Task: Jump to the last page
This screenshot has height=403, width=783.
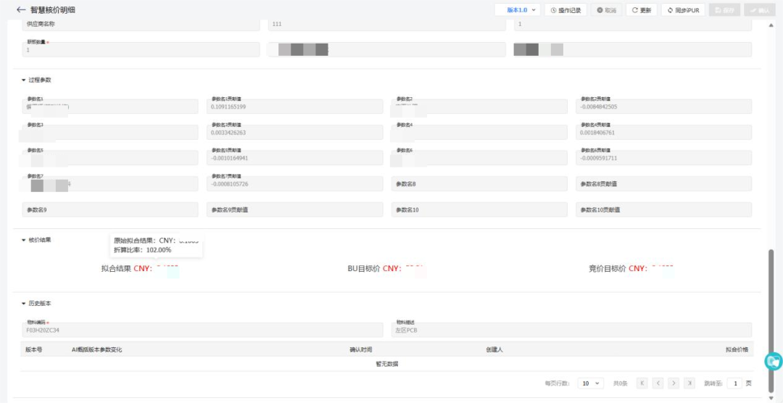Action: click(x=689, y=383)
